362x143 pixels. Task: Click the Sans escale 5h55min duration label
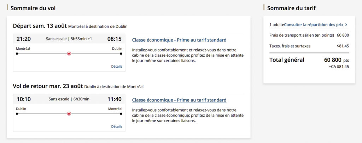coord(69,39)
